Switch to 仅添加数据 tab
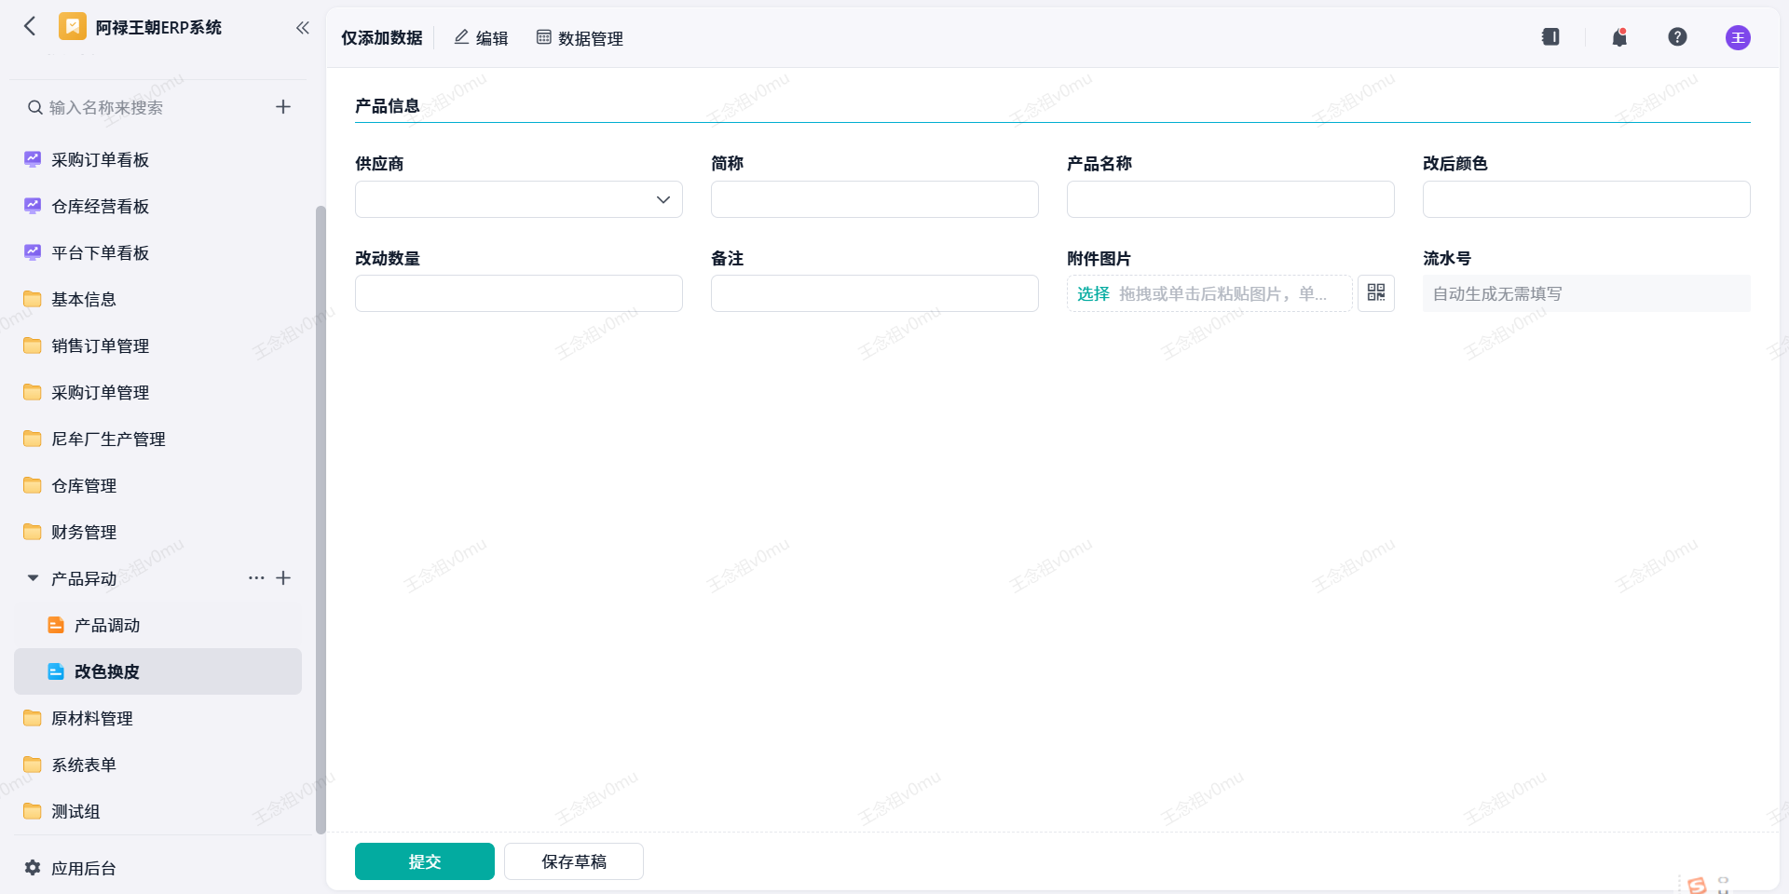The image size is (1789, 894). (x=381, y=38)
